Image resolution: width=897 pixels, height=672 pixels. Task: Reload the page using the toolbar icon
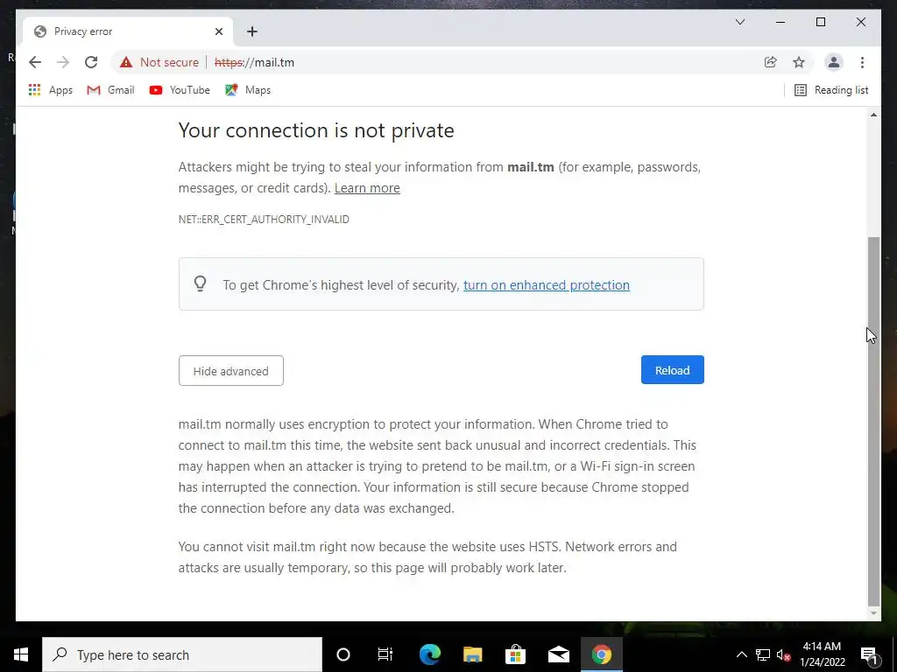(91, 62)
